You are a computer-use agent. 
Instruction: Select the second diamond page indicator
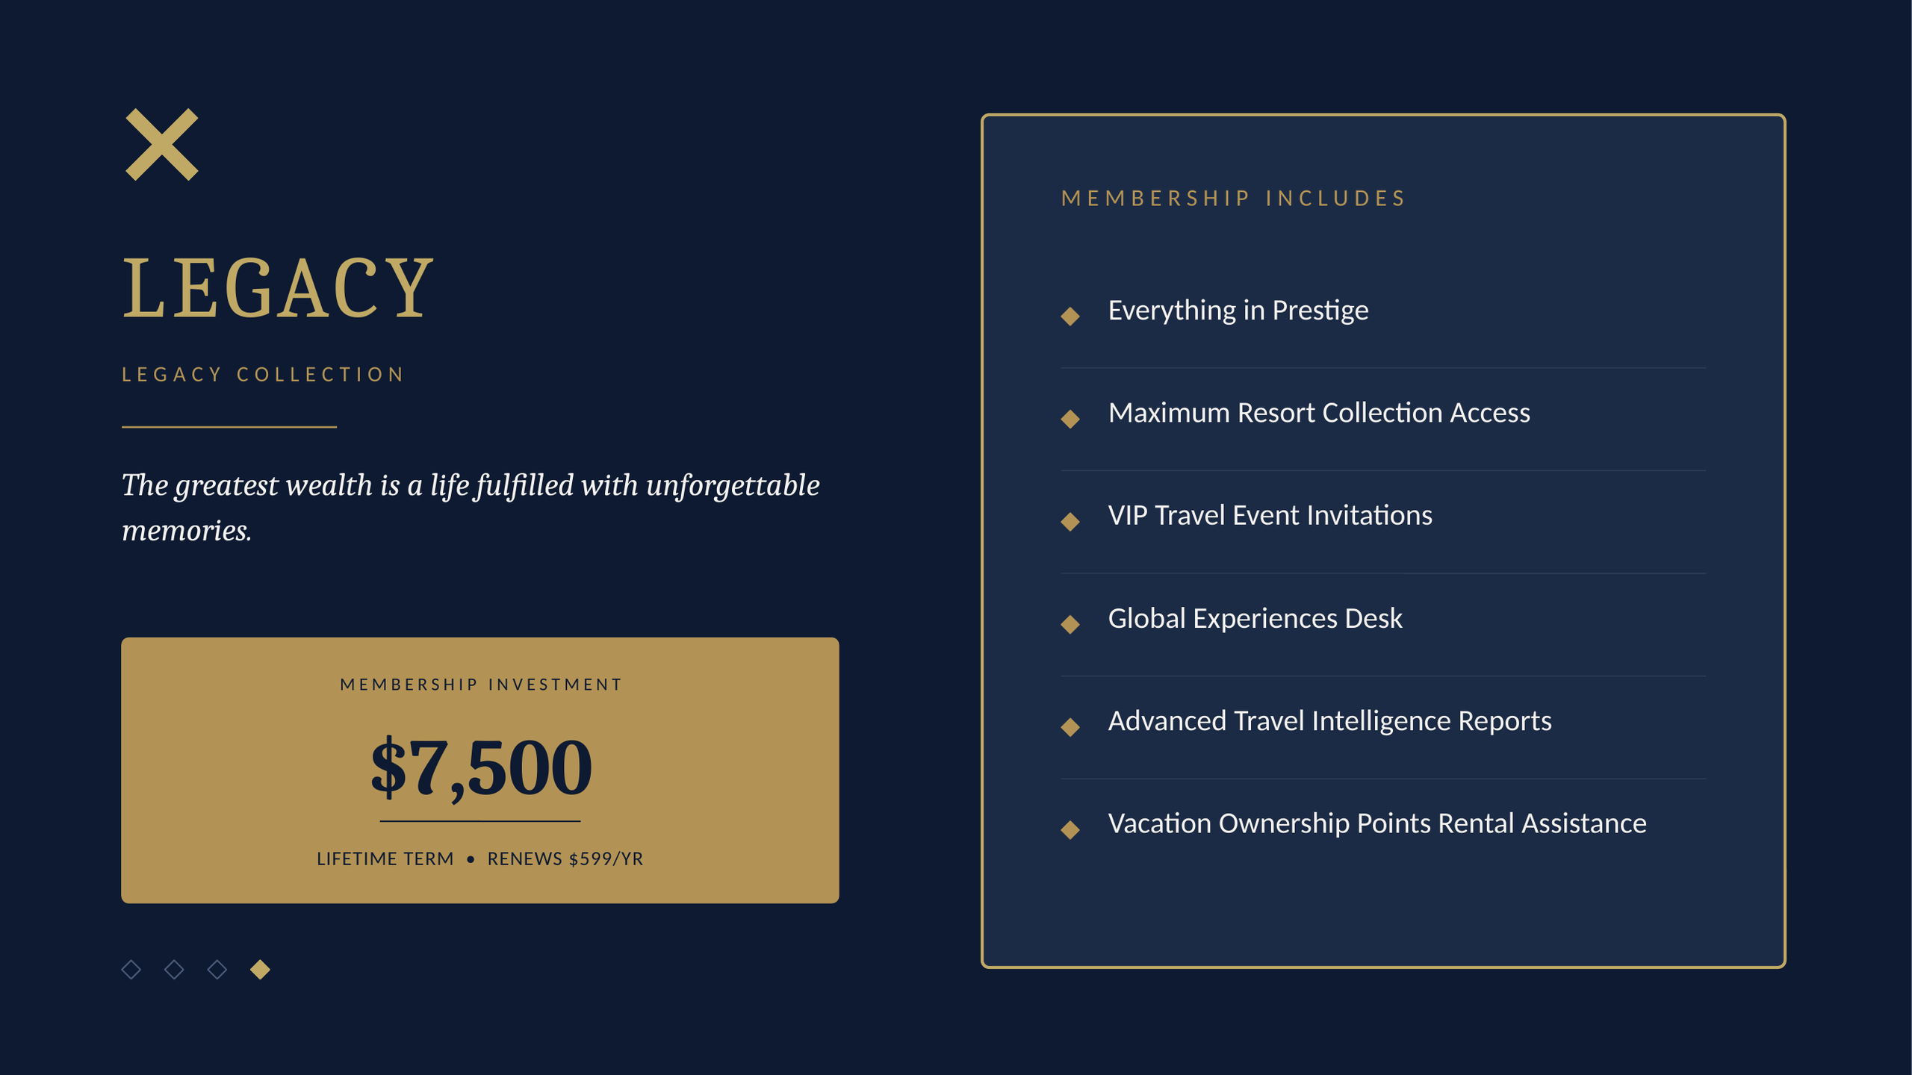(174, 969)
